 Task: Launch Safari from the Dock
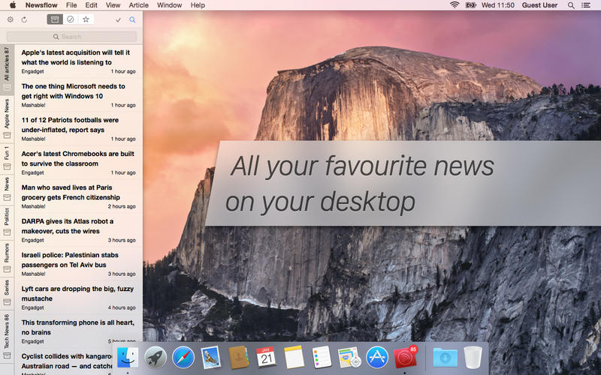point(183,358)
